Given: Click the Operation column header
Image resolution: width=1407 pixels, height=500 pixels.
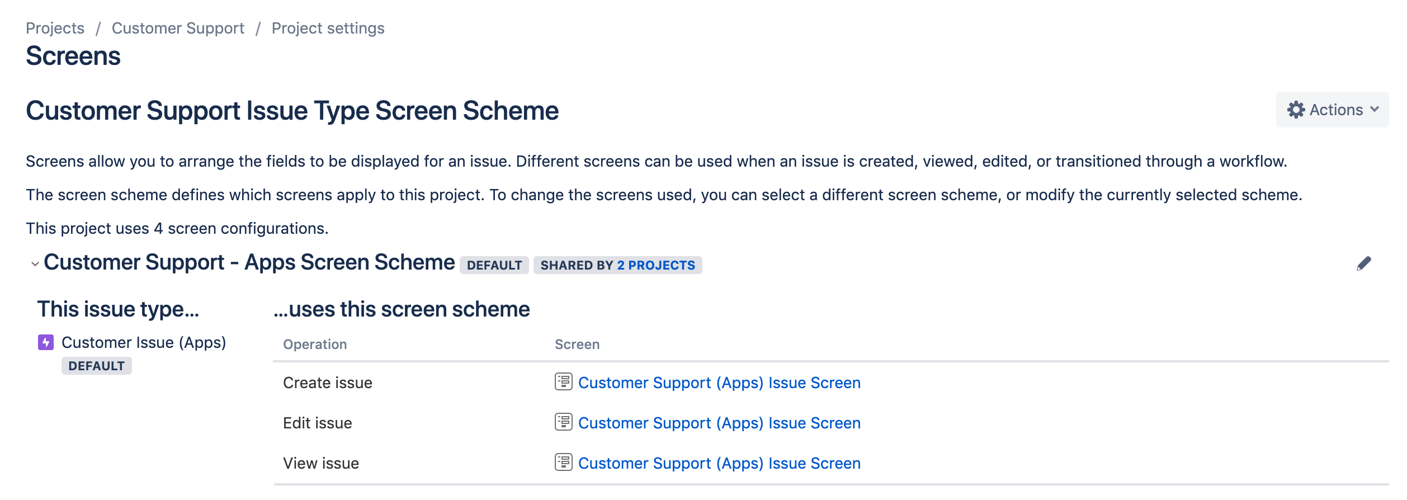Looking at the screenshot, I should [315, 345].
